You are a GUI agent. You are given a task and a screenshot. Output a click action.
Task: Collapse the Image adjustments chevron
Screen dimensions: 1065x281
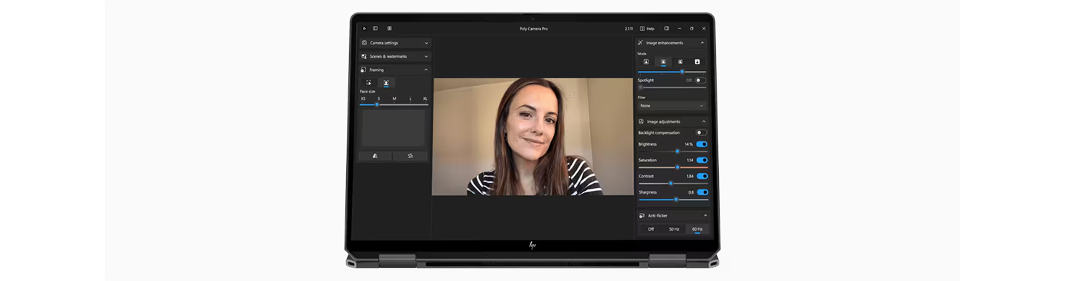[703, 121]
